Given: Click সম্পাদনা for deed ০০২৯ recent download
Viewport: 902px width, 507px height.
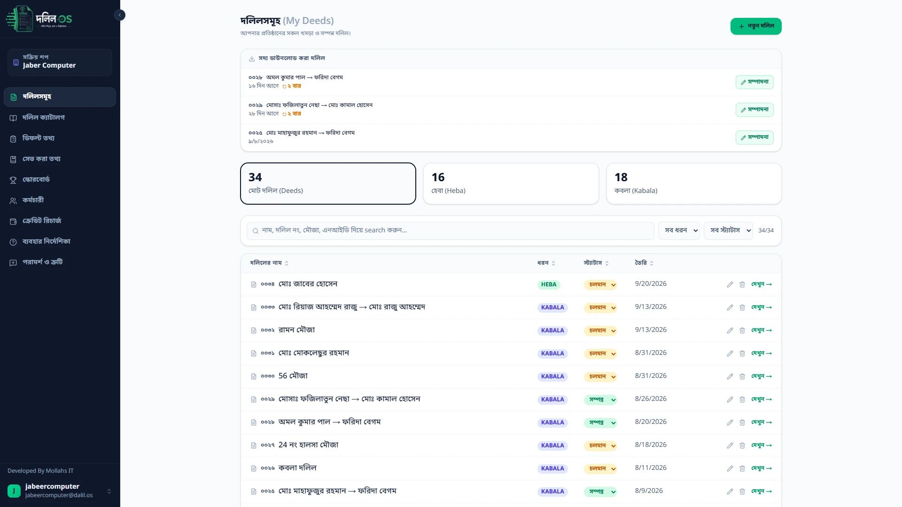Looking at the screenshot, I should pyautogui.click(x=754, y=110).
